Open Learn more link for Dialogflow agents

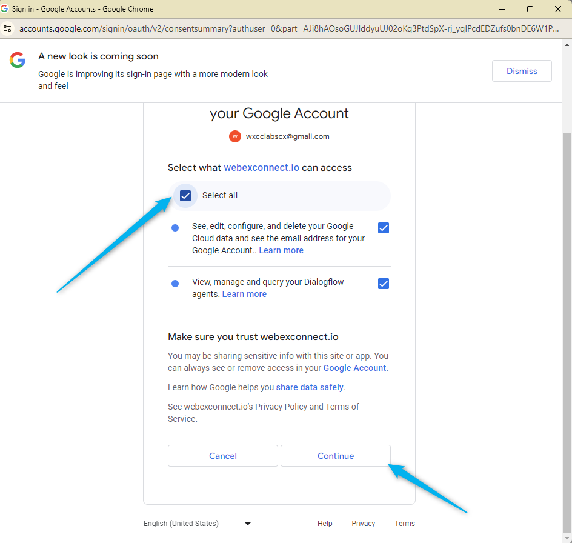pyautogui.click(x=244, y=294)
